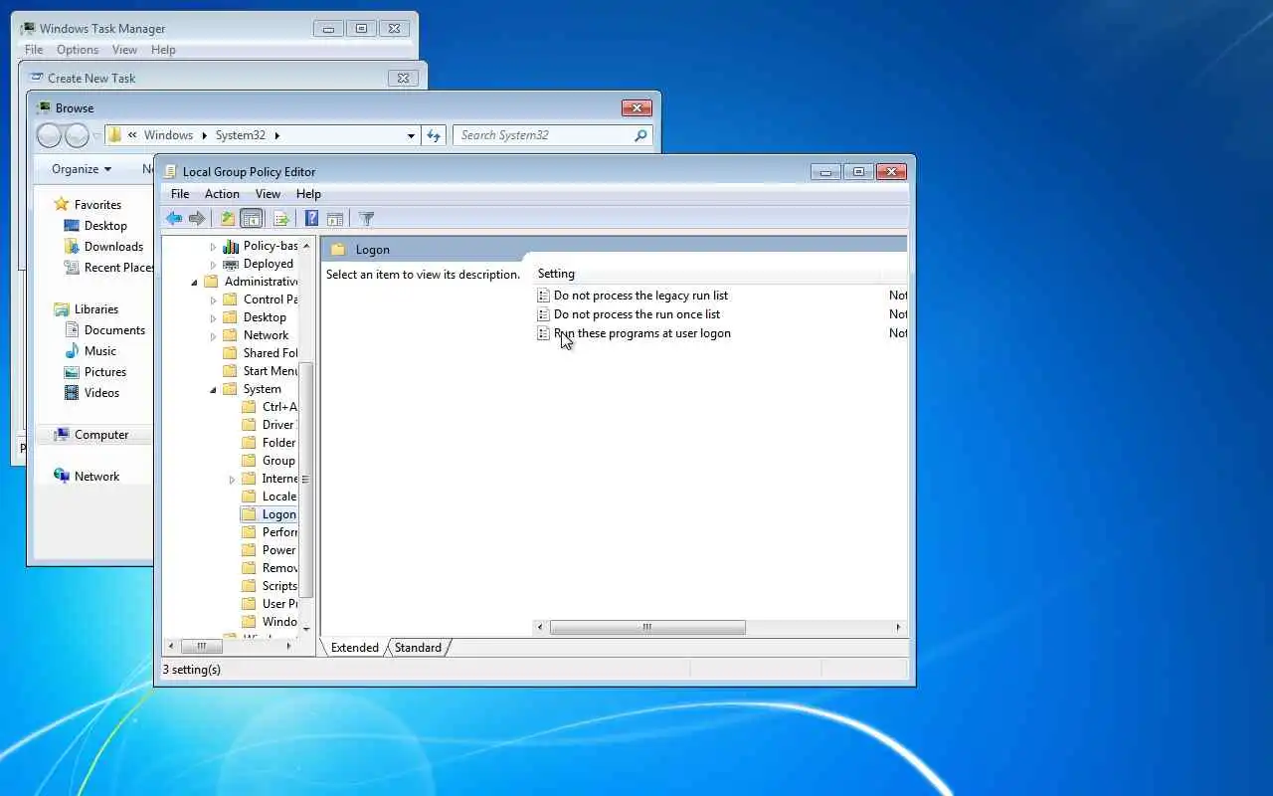The width and height of the screenshot is (1273, 796).
Task: Select Computer in Browse sidebar
Action: pyautogui.click(x=101, y=435)
